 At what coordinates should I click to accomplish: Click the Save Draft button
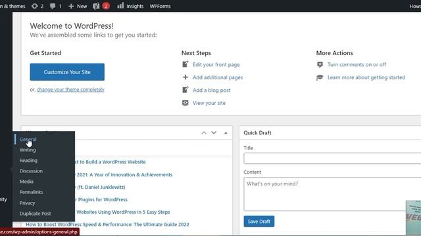coord(259,222)
